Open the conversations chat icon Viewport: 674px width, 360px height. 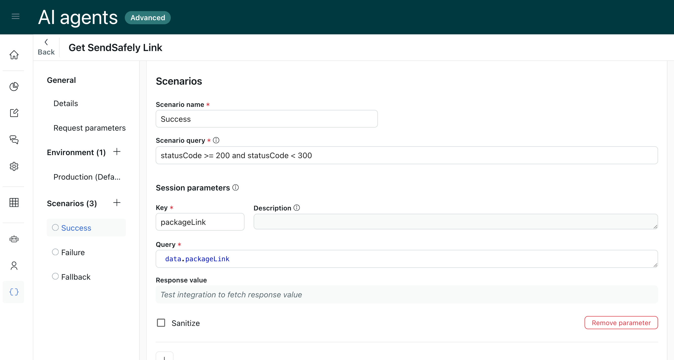[14, 140]
